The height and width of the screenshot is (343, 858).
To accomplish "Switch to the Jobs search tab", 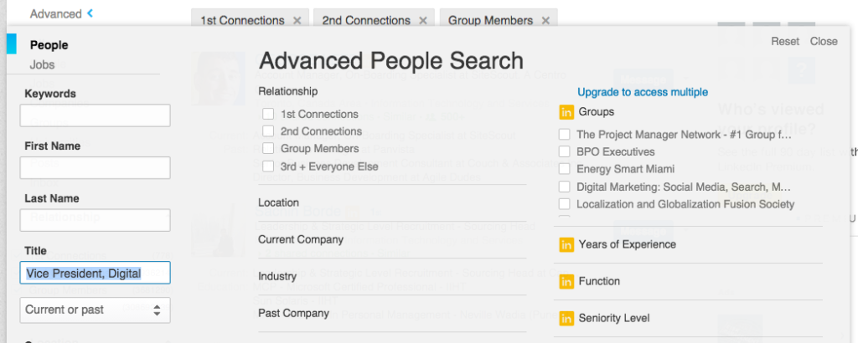I will pyautogui.click(x=42, y=64).
